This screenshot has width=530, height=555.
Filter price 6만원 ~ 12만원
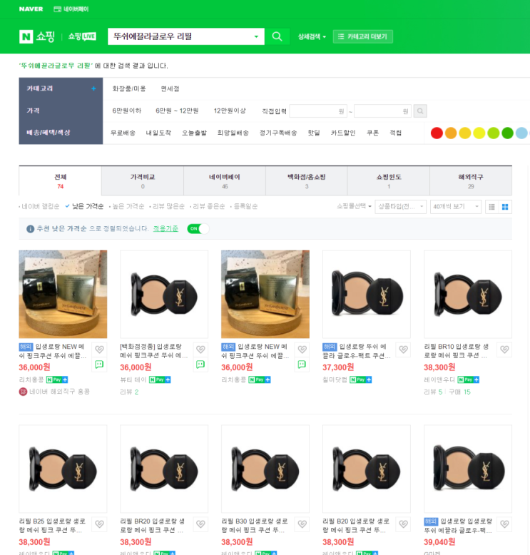pyautogui.click(x=177, y=111)
